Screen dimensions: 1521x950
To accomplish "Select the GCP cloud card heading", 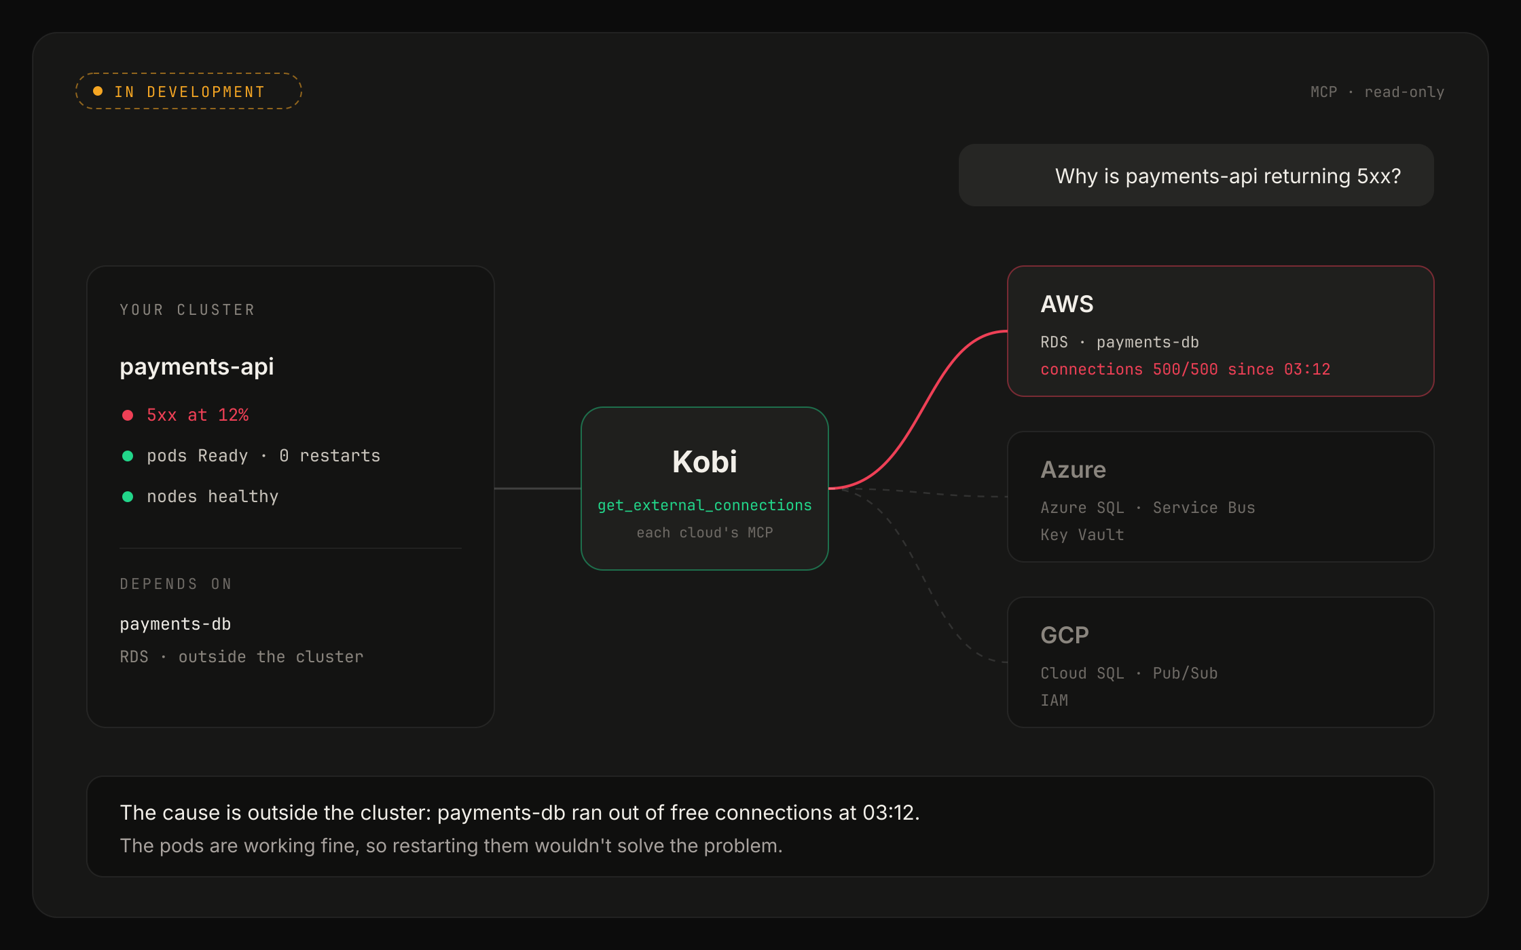I will 1065,635.
